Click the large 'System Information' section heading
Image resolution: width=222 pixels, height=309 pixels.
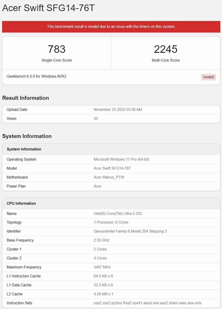27,136
